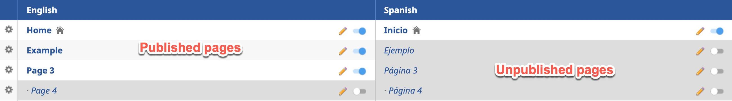This screenshot has width=732, height=101.
Task: Edit English Page 3 via pencil
Action: click(343, 71)
